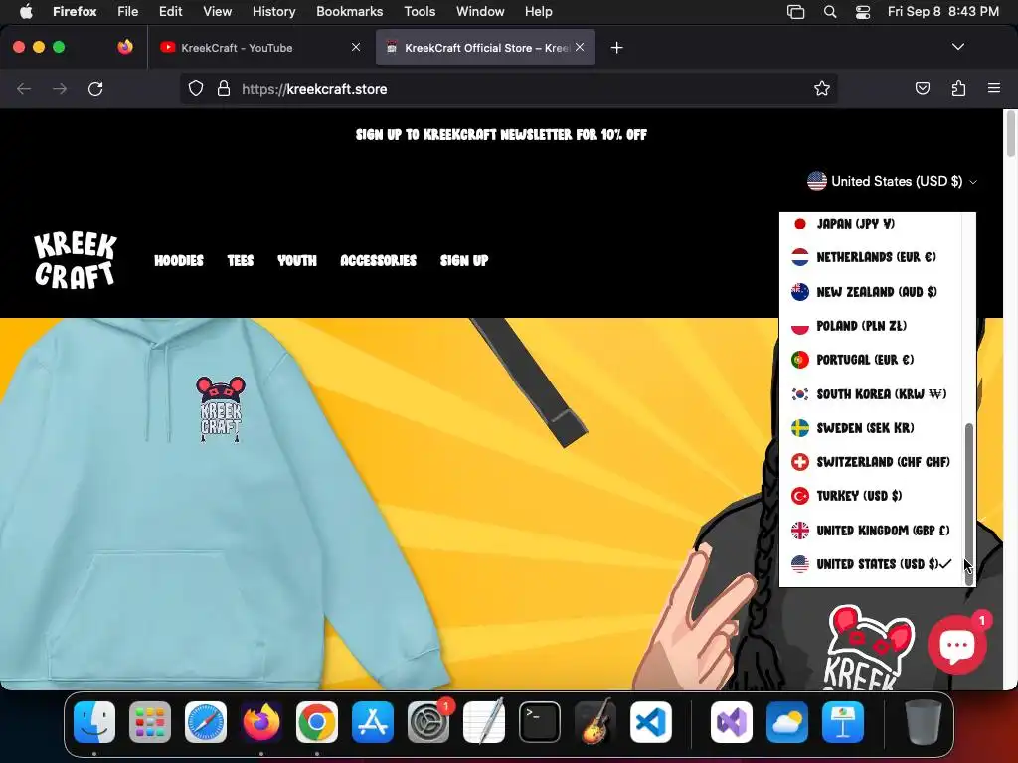Click the country list scrollbar thumb
Screen dimensions: 1018x763
click(968, 504)
